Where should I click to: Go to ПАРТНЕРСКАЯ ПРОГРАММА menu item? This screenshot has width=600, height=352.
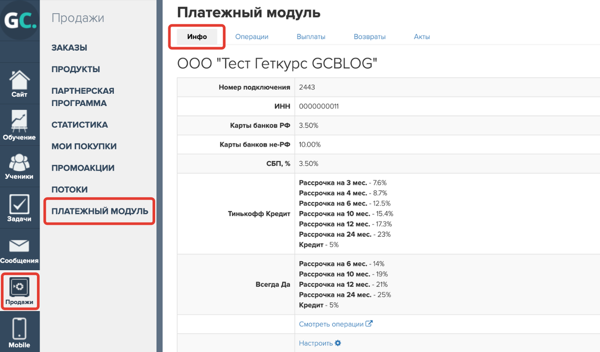[x=83, y=97]
